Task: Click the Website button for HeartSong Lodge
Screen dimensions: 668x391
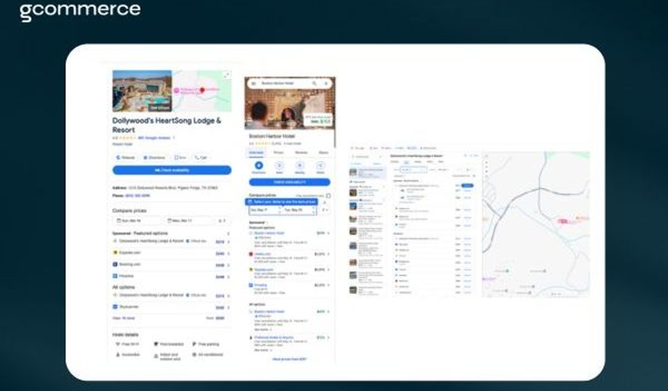Action: pos(125,158)
